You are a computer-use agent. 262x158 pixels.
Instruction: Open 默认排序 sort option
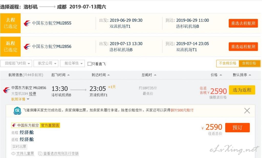242,75
